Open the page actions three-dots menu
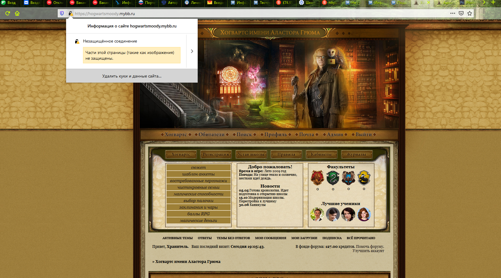This screenshot has height=278, width=501. pos(452,13)
